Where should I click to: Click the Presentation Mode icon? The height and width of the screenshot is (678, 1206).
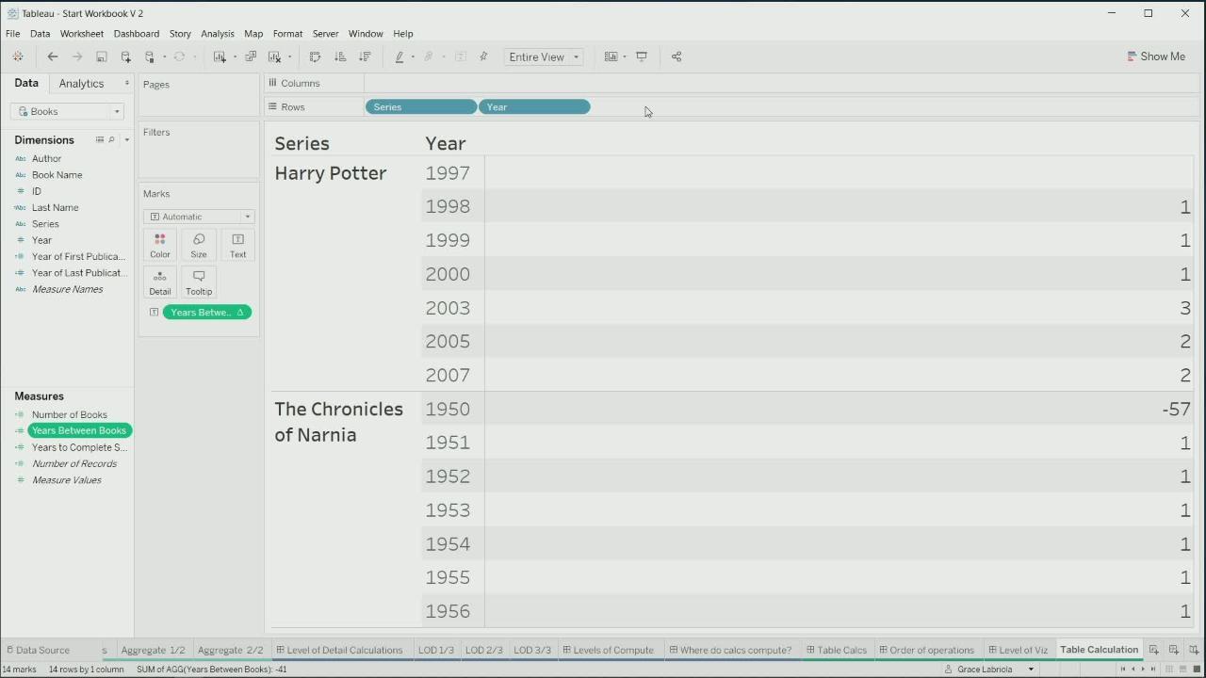point(642,56)
